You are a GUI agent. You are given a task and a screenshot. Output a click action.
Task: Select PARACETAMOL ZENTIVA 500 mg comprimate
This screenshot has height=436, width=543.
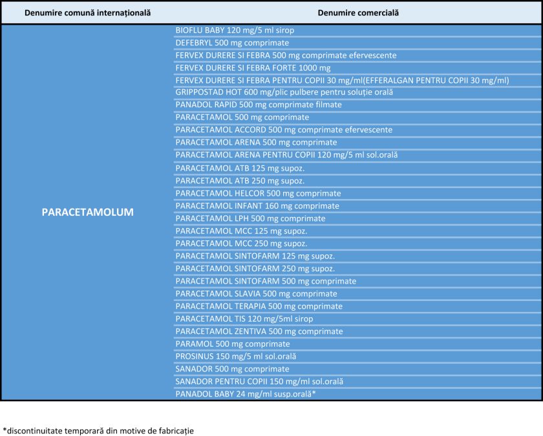[357, 331]
